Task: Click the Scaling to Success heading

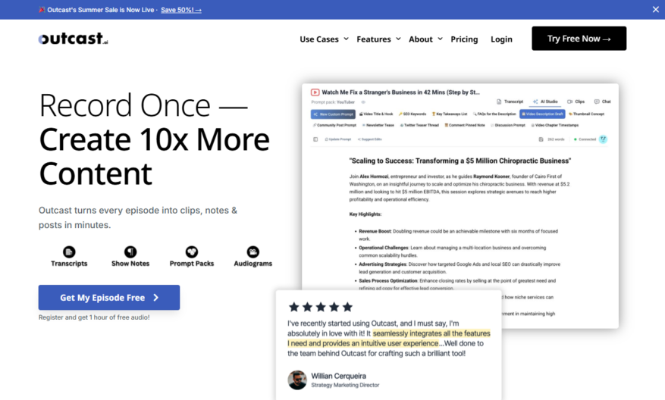Action: pyautogui.click(x=460, y=161)
